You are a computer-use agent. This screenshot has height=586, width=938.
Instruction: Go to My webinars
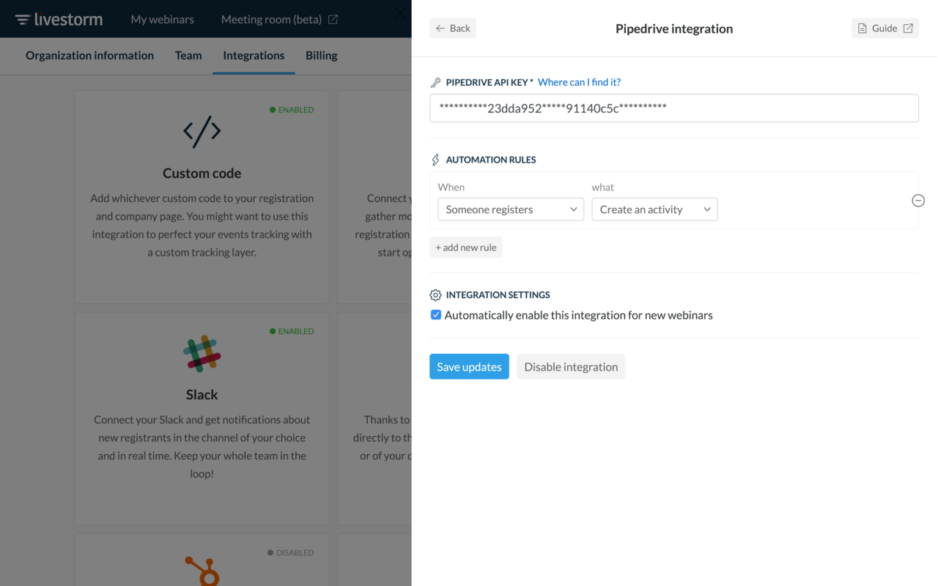[162, 19]
